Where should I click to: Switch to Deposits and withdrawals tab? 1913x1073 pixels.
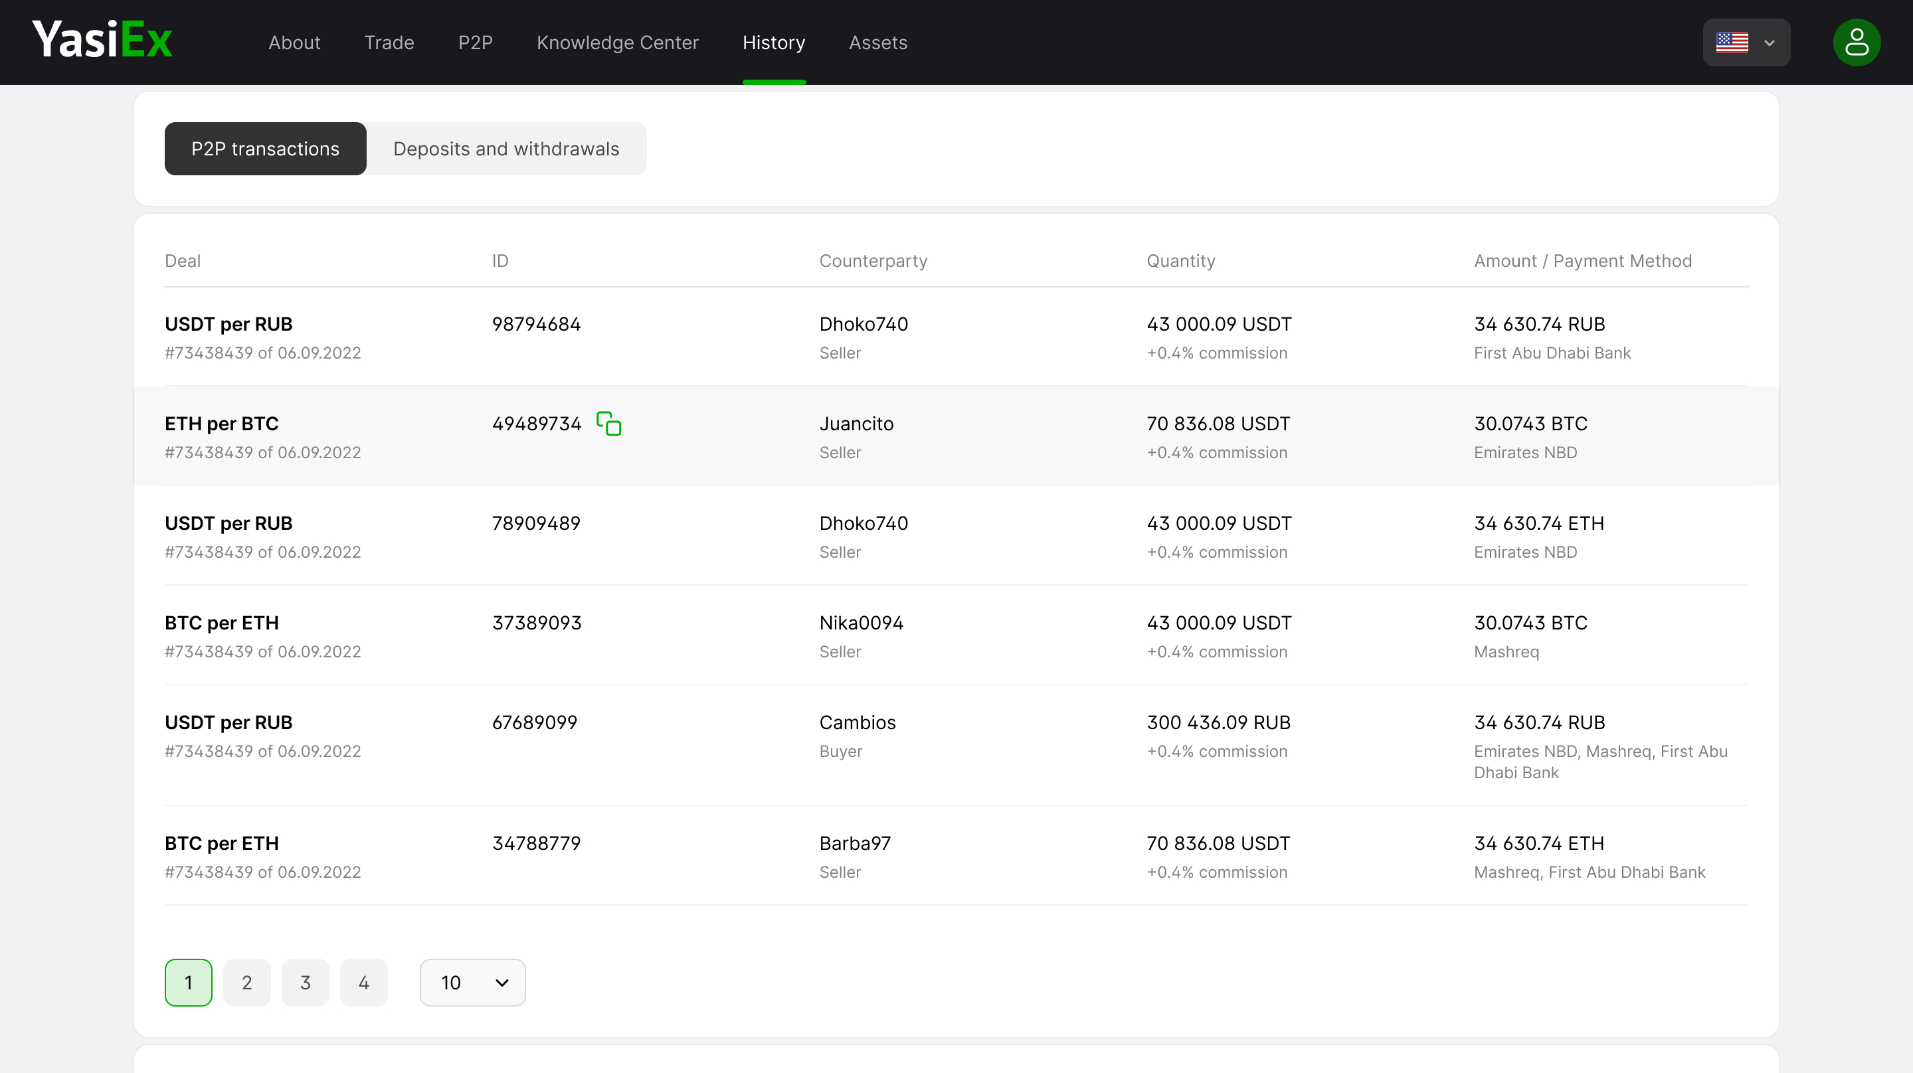(505, 149)
